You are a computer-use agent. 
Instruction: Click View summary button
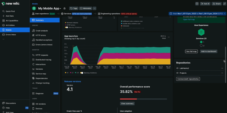pyautogui.click(x=127, y=103)
